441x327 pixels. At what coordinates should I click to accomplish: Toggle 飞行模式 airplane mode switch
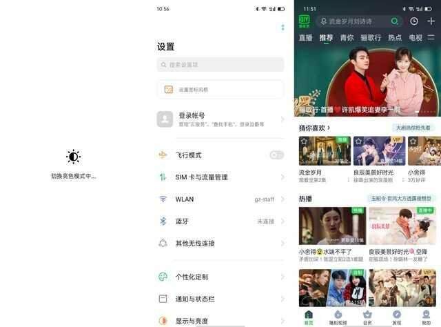point(276,155)
